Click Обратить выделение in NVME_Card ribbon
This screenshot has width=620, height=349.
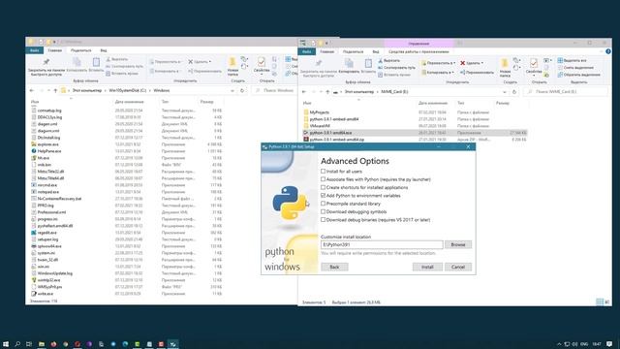(579, 75)
